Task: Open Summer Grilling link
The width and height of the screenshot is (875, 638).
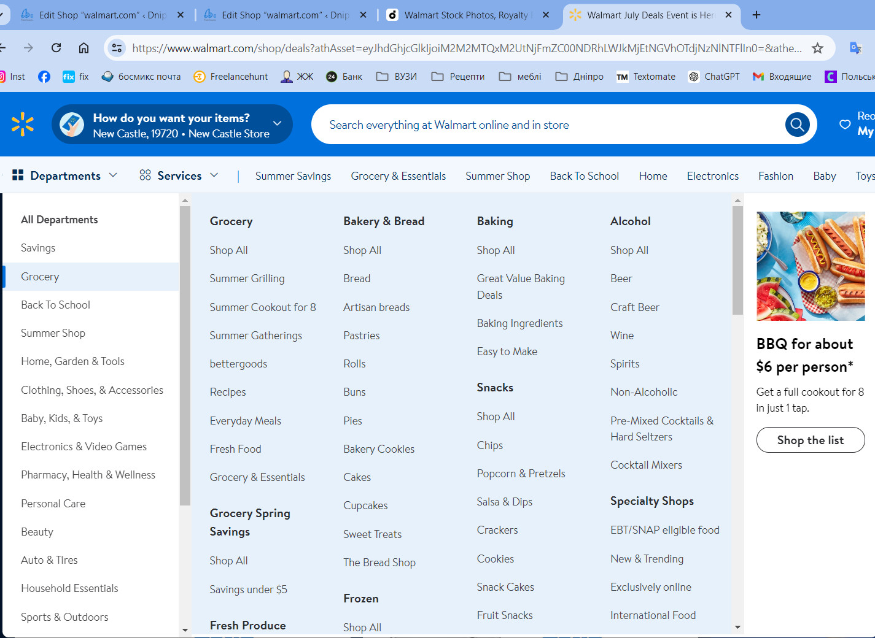Action: pos(247,279)
